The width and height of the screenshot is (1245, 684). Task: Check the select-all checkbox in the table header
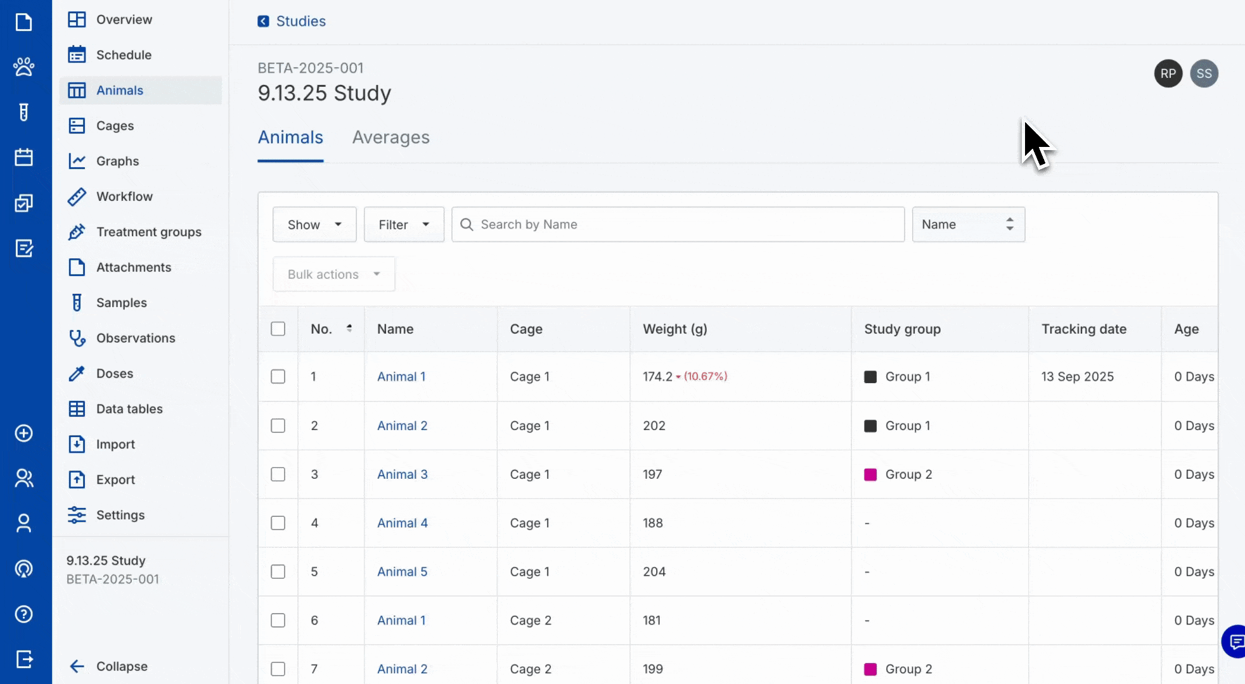point(278,329)
